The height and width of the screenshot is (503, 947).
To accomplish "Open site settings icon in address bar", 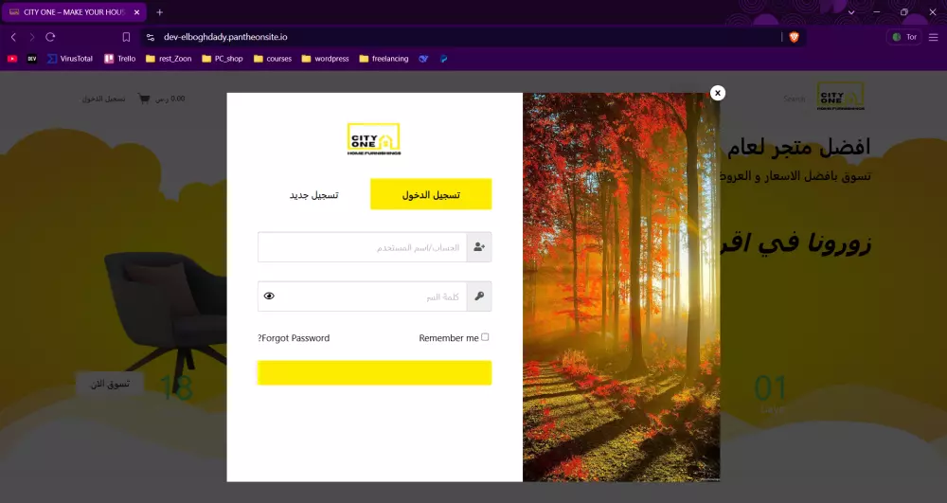I will (151, 37).
